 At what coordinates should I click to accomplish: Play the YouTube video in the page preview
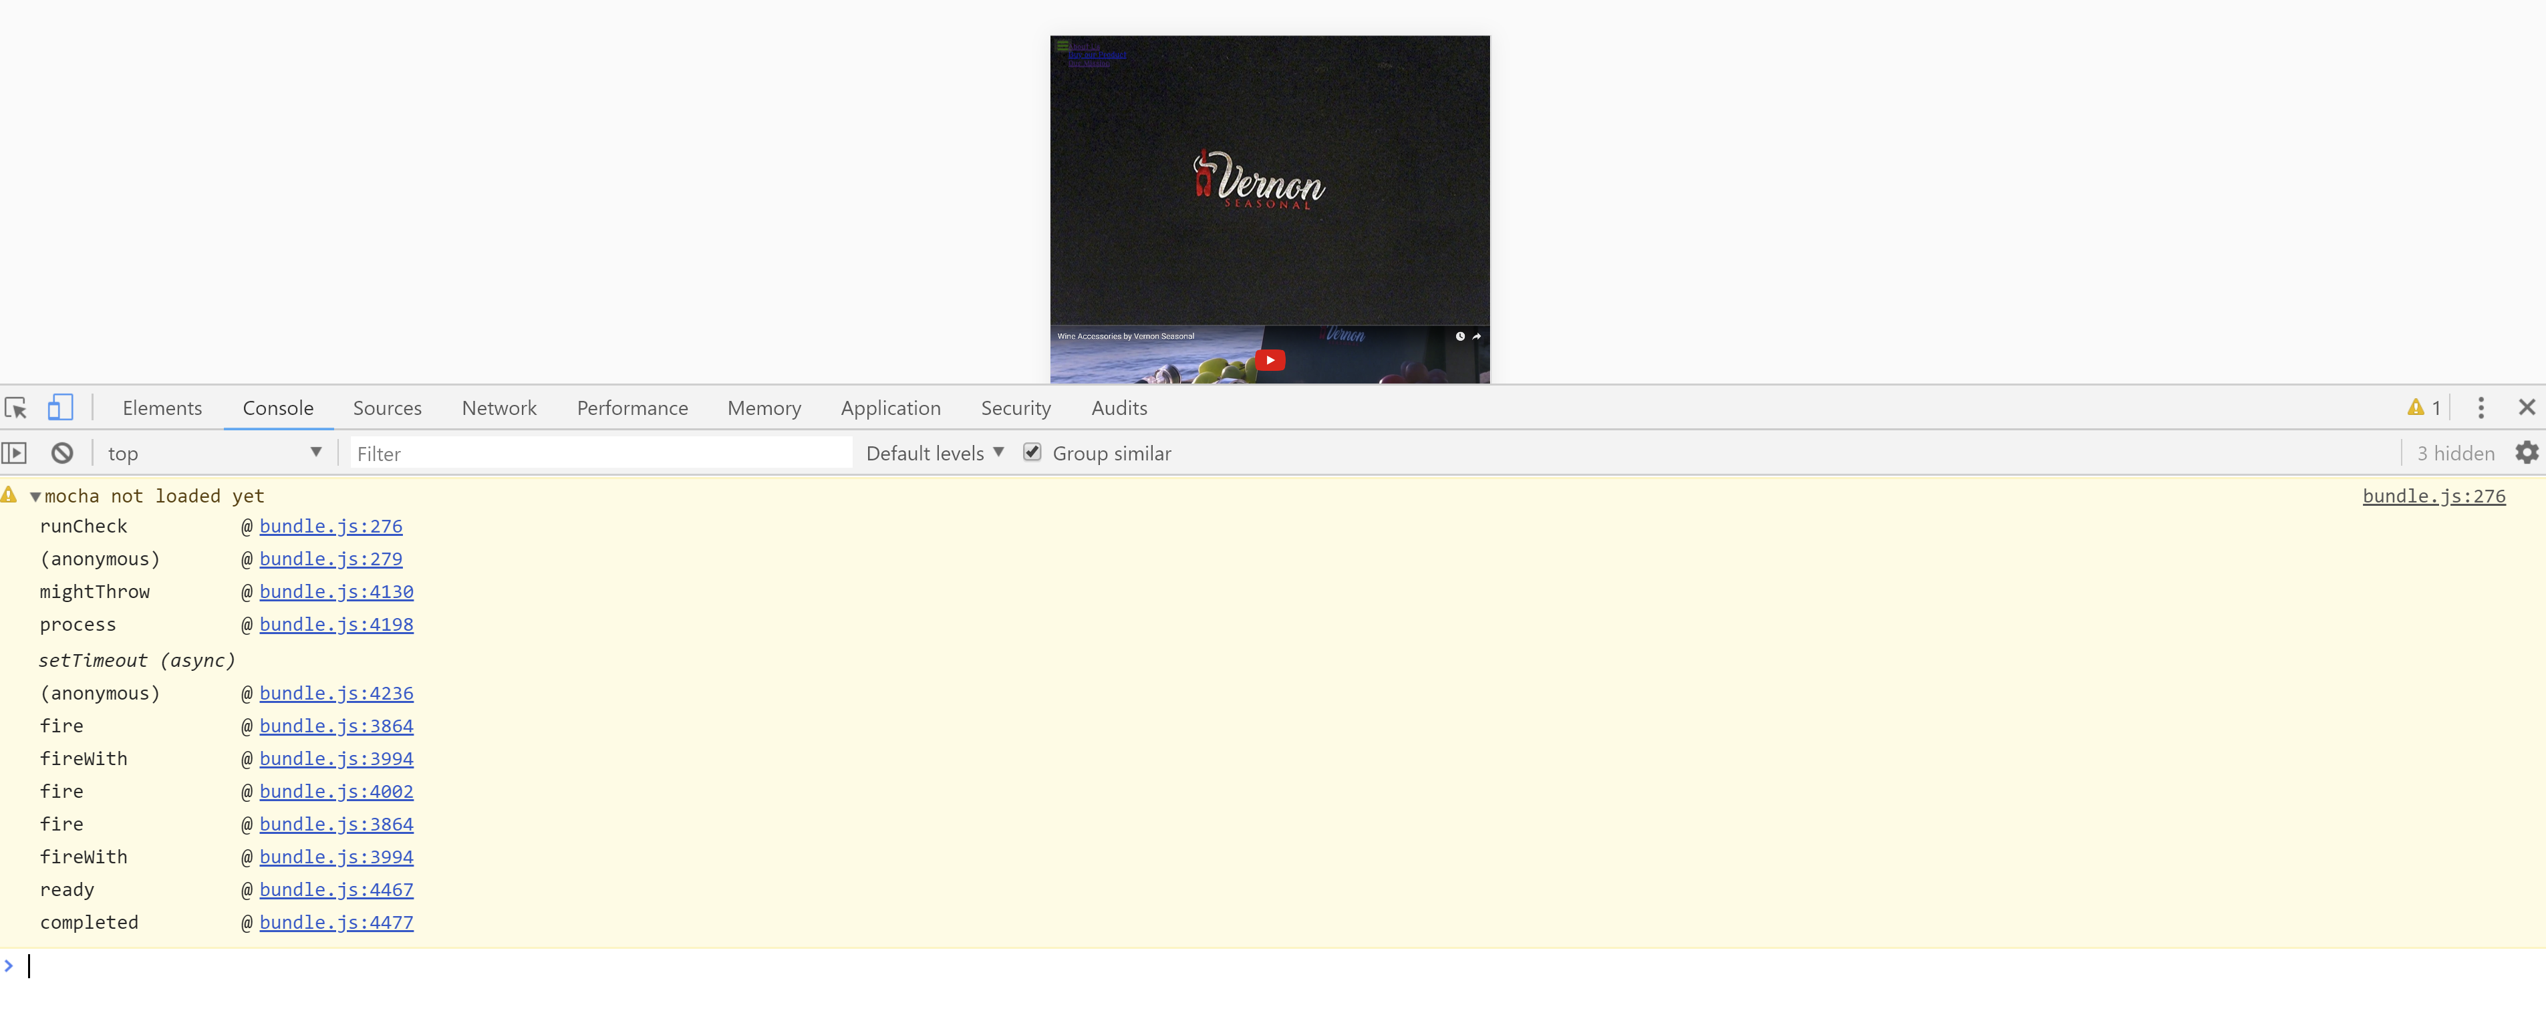[1270, 359]
